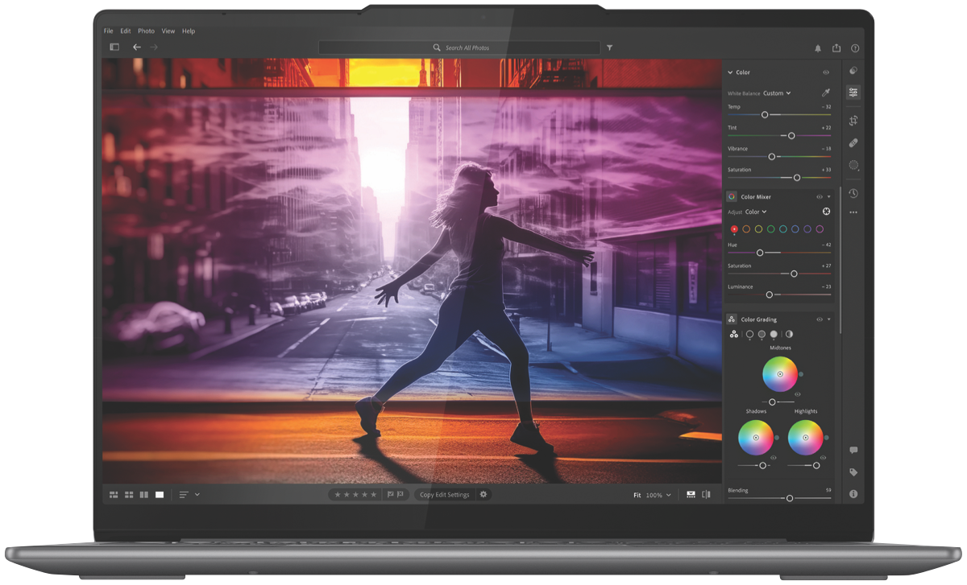Image resolution: width=967 pixels, height=585 pixels.
Task: Toggle Color Grading visibility eye
Action: (820, 319)
